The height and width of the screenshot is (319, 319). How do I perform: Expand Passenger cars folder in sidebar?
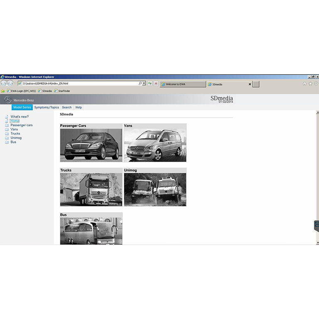coord(22,125)
